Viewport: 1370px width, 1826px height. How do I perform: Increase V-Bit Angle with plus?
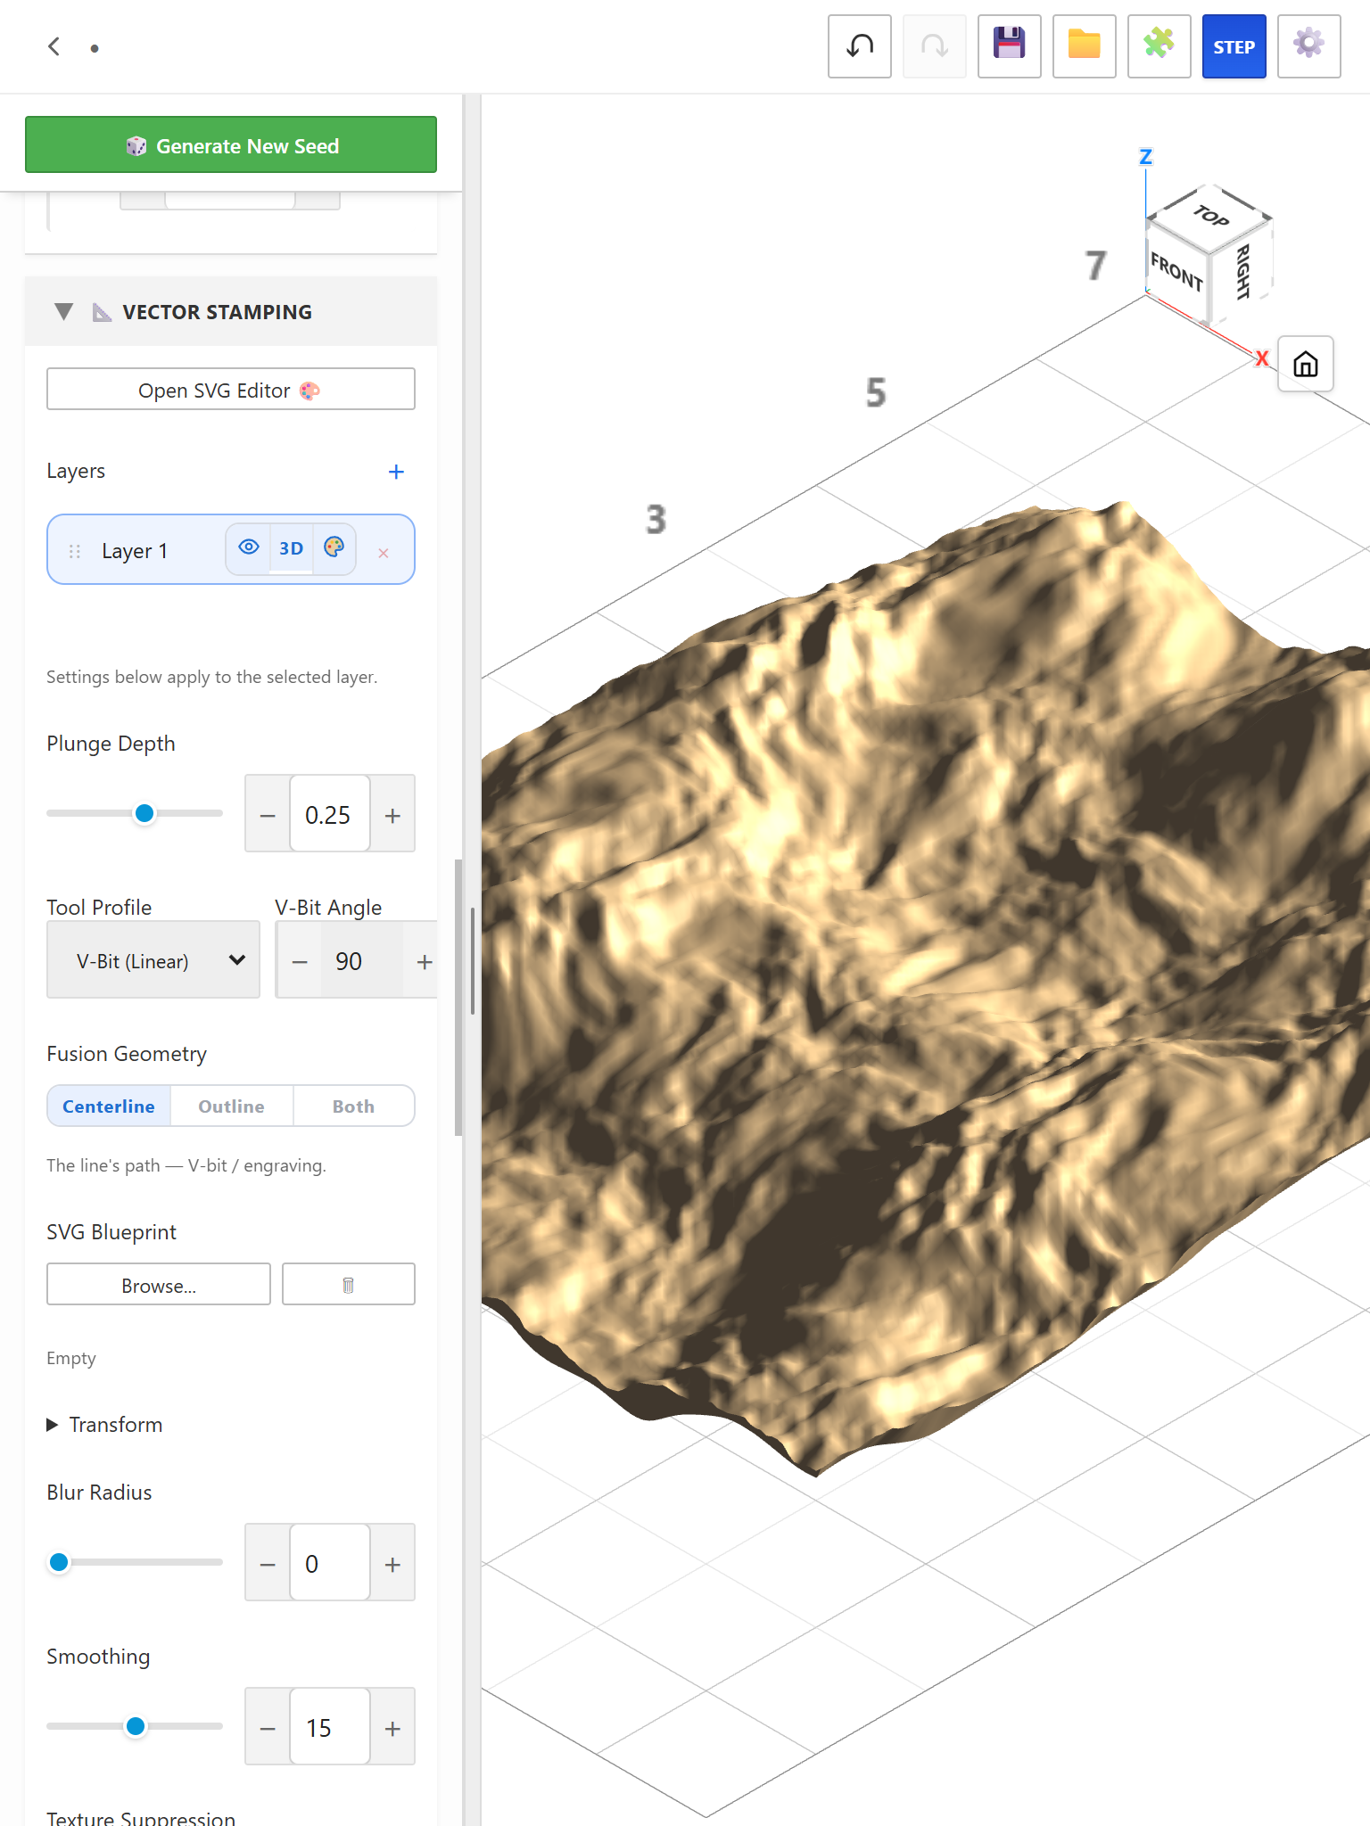(x=425, y=961)
